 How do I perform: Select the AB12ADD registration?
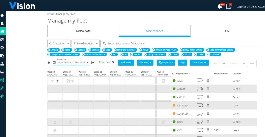tap(182, 114)
